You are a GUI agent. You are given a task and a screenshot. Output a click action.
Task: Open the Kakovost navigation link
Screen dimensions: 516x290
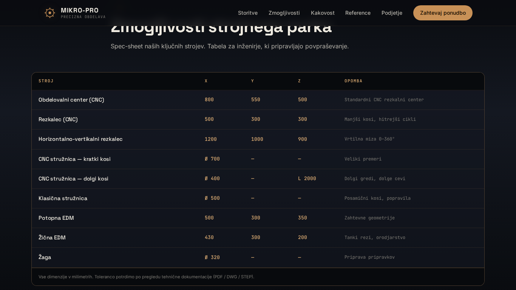[323, 13]
